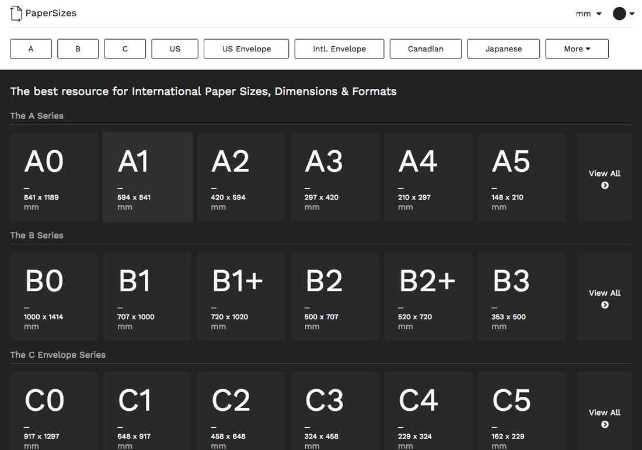Open the Canadian paper sizes category

pyautogui.click(x=425, y=49)
